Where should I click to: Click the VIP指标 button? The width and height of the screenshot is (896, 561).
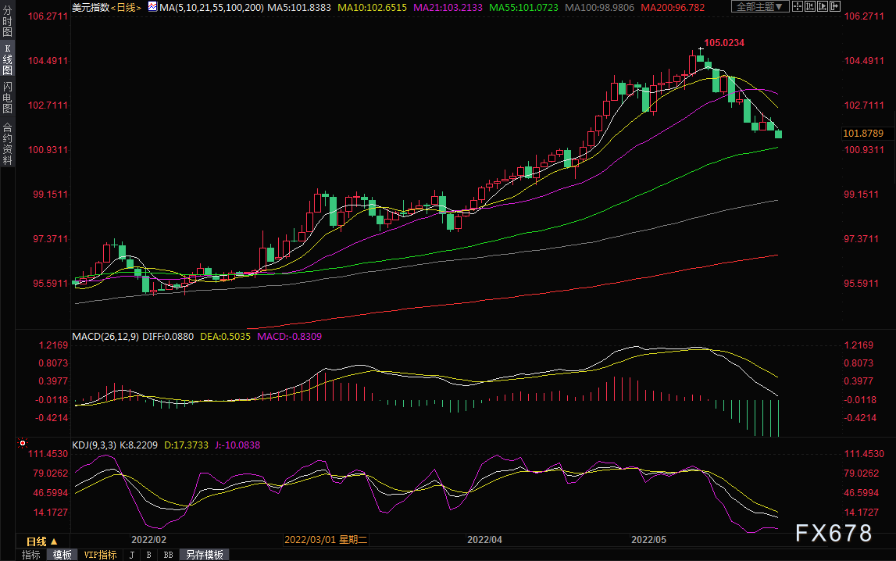(100, 555)
